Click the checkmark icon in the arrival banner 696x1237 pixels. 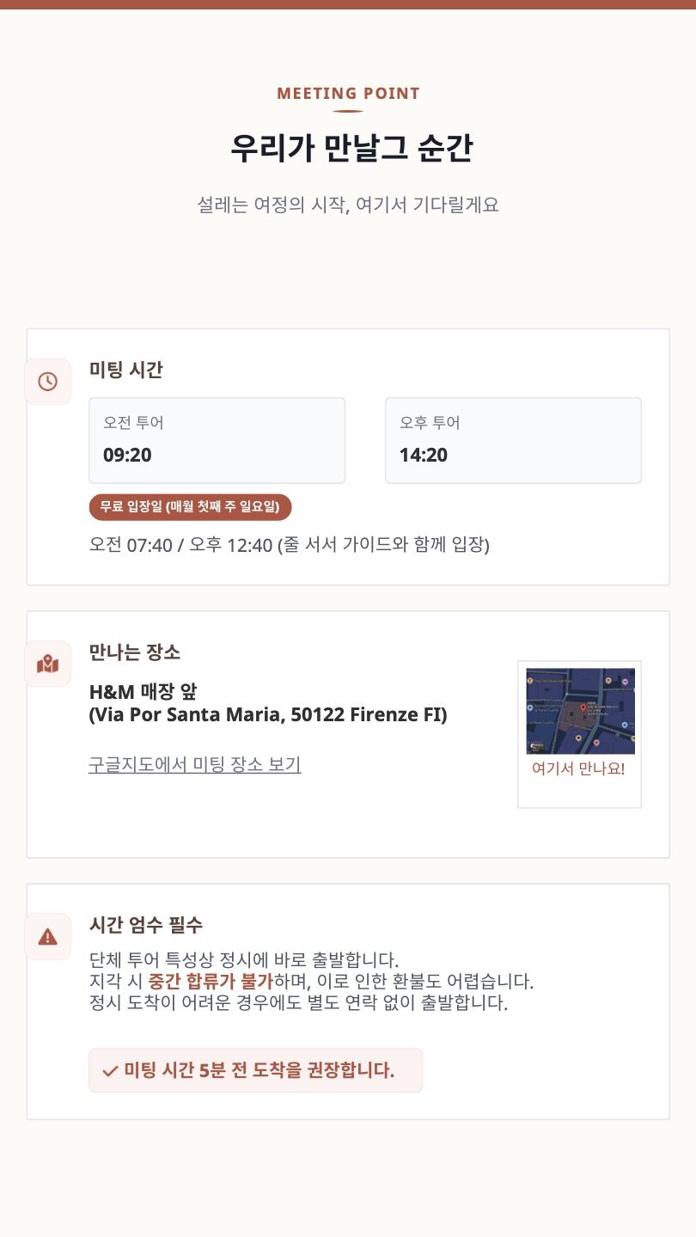coord(110,1071)
